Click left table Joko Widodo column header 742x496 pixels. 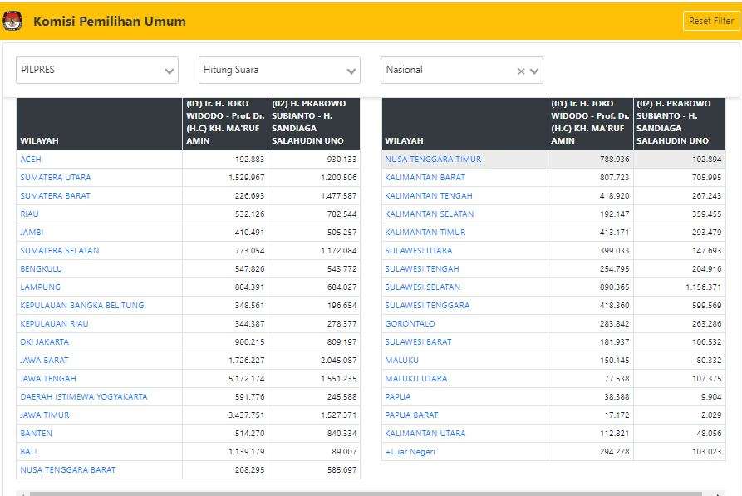(225, 124)
